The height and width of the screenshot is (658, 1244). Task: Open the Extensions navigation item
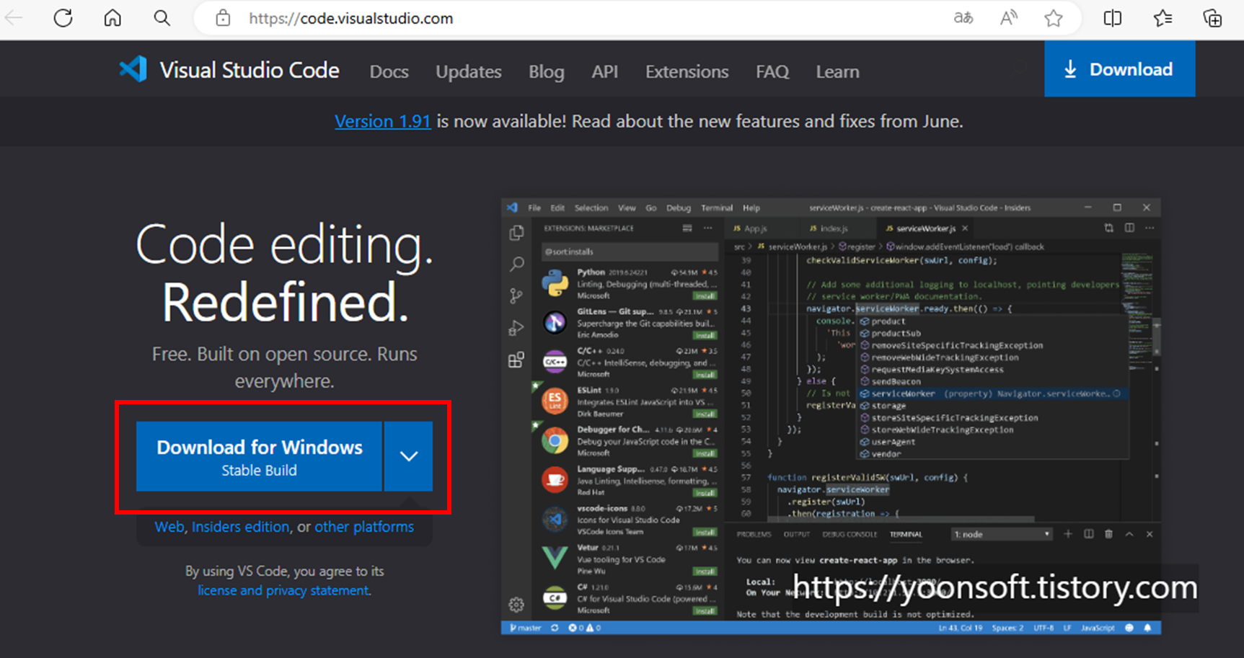(687, 71)
